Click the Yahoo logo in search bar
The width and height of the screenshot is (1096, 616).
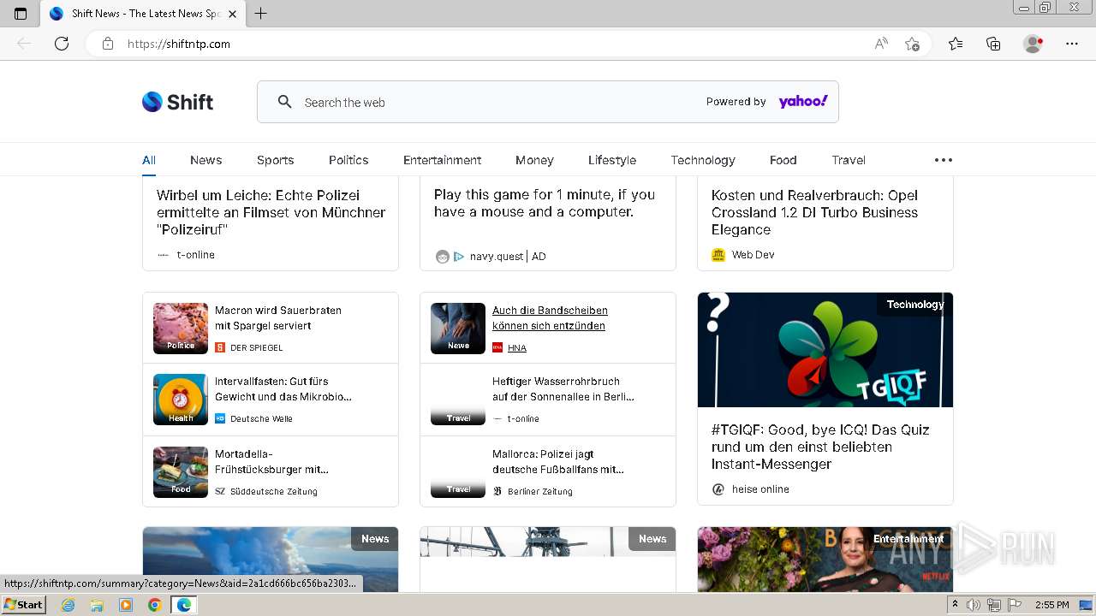(x=802, y=102)
